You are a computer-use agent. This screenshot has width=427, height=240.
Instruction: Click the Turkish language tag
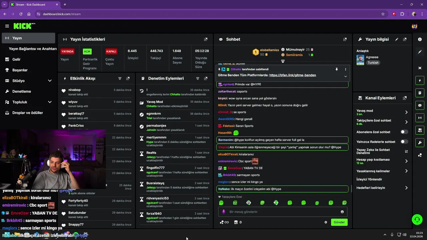(373, 63)
